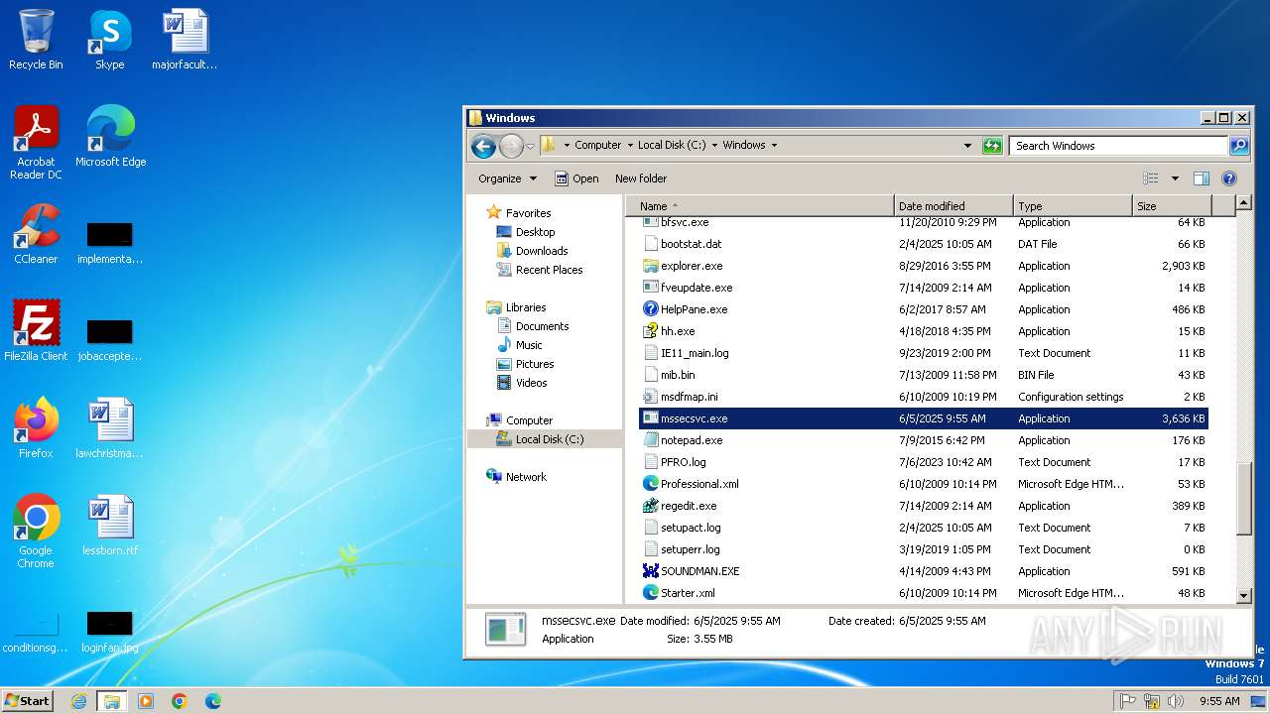Select the Videos library
The height and width of the screenshot is (714, 1270).
[531, 383]
